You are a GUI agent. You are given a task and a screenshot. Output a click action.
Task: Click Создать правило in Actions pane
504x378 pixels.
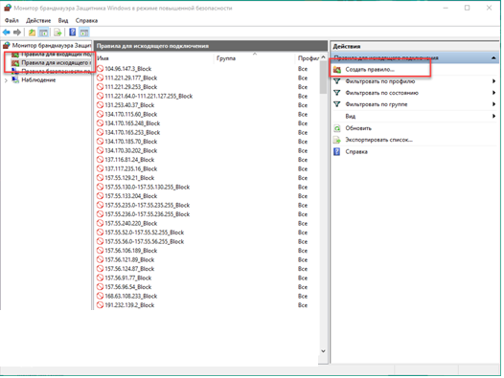coord(370,69)
